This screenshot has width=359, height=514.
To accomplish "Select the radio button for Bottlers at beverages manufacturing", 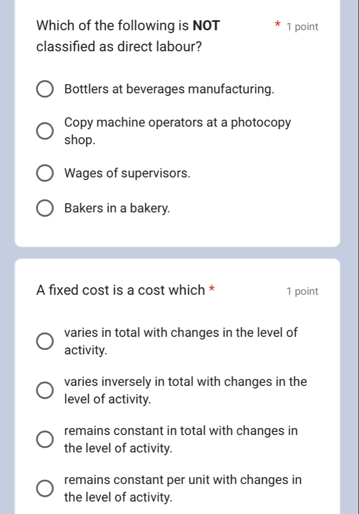I will click(x=45, y=89).
